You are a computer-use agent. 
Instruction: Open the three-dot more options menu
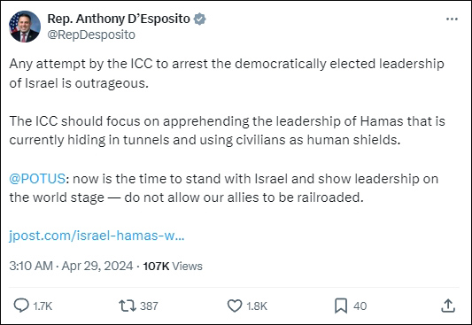coord(452,19)
